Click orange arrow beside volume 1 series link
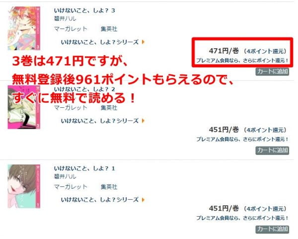Image resolution: width=298 pixels, height=239 pixels. [x=144, y=200]
